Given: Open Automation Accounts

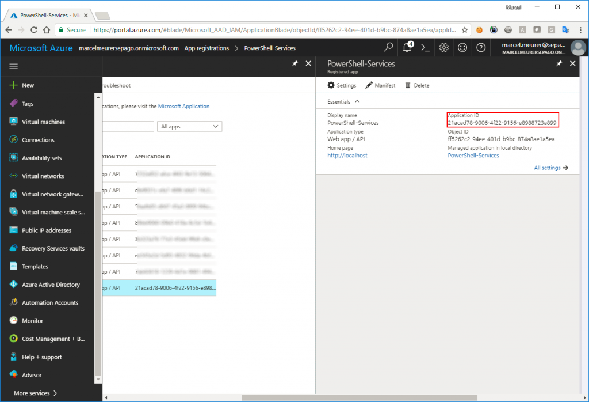Looking at the screenshot, I should [50, 302].
